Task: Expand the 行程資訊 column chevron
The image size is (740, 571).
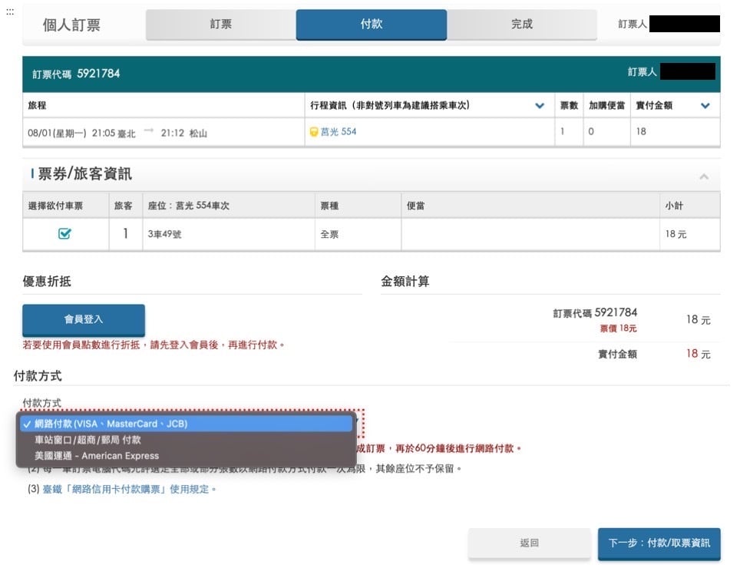Action: (540, 106)
